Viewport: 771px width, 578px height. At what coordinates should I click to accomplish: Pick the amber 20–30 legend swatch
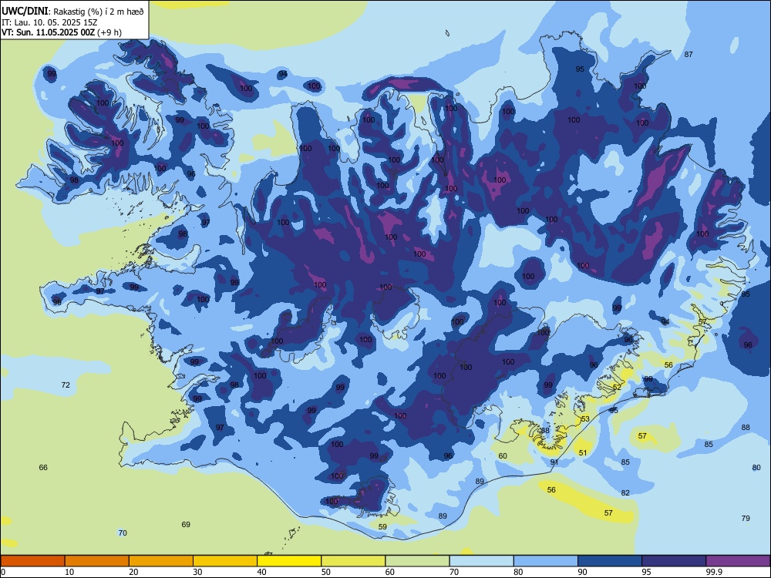[161, 561]
